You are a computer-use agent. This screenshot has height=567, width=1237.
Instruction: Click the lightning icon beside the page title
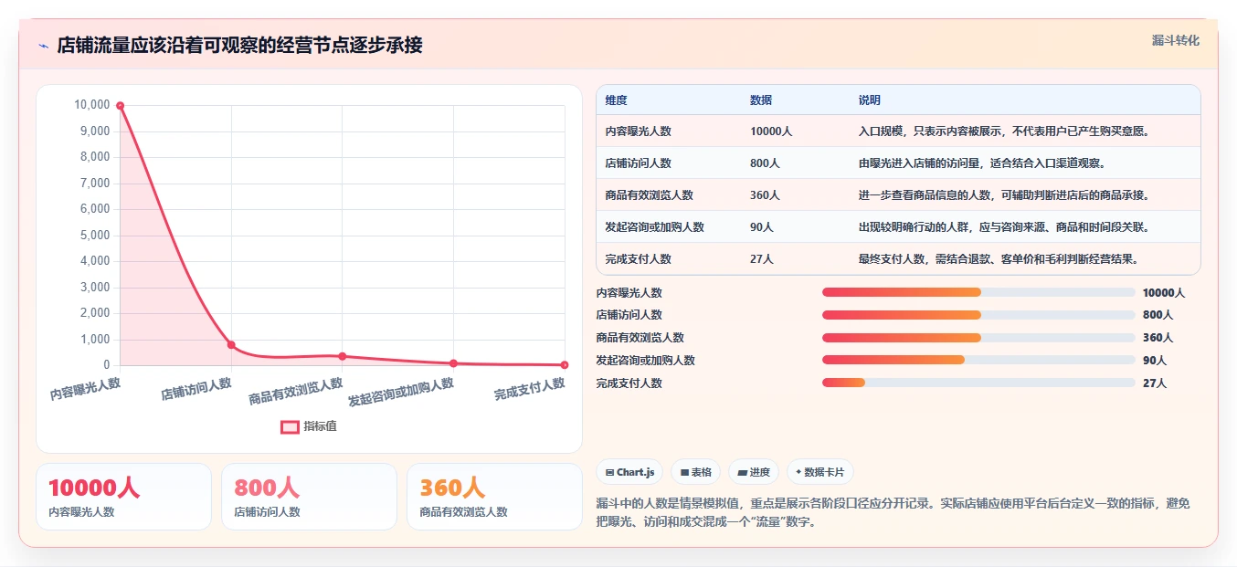point(43,46)
